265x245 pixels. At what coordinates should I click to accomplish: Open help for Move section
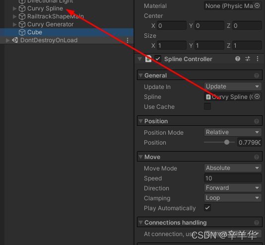257,157
